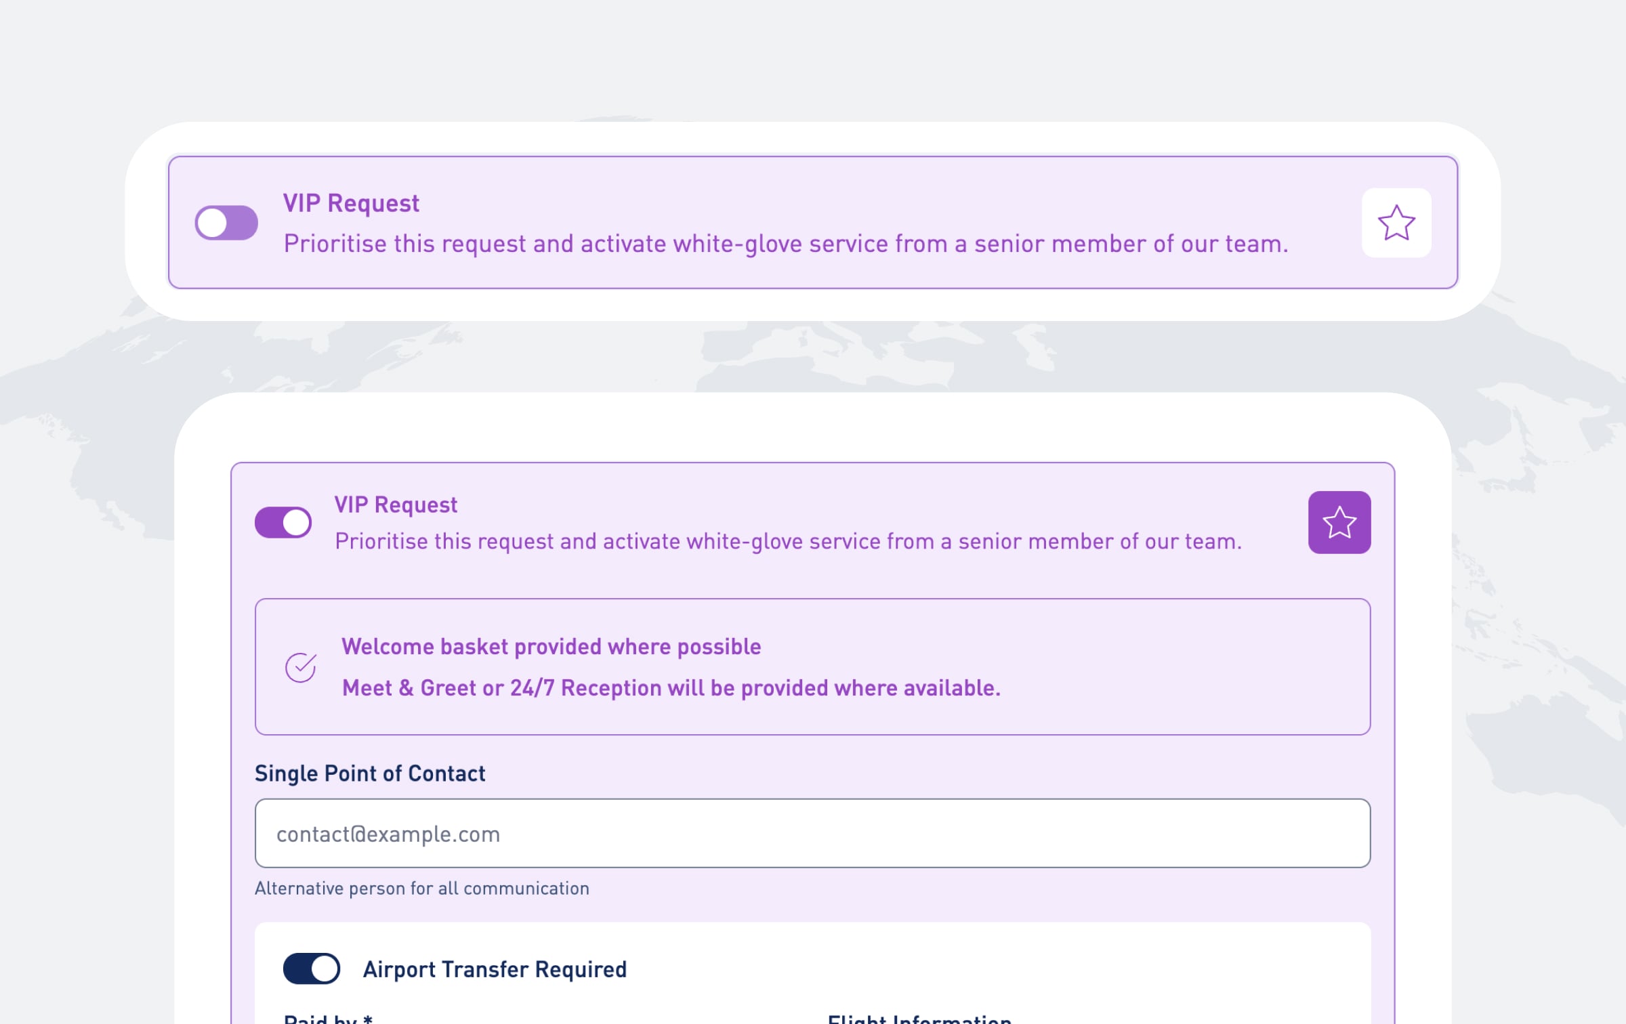The width and height of the screenshot is (1626, 1024).
Task: Focus the contact@example.com input field
Action: (812, 833)
